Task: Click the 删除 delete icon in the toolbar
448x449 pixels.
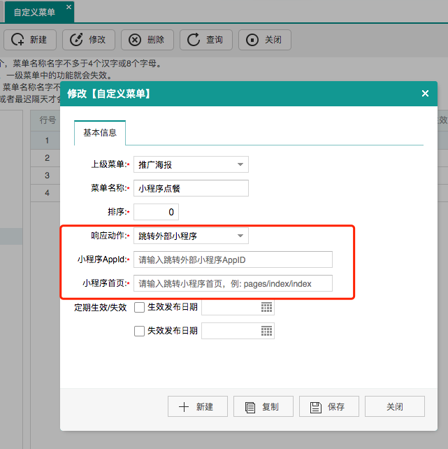Action: [136, 40]
